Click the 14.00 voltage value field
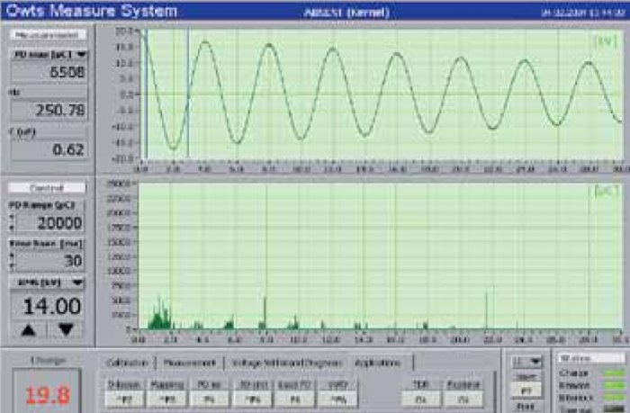The image size is (630, 413). [x=48, y=306]
